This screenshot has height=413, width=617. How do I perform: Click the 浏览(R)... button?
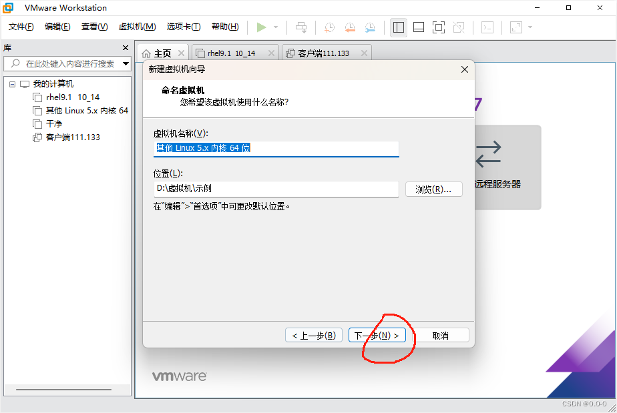tap(433, 189)
